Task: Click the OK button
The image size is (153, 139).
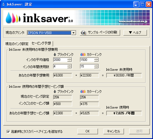Action: click(x=88, y=131)
